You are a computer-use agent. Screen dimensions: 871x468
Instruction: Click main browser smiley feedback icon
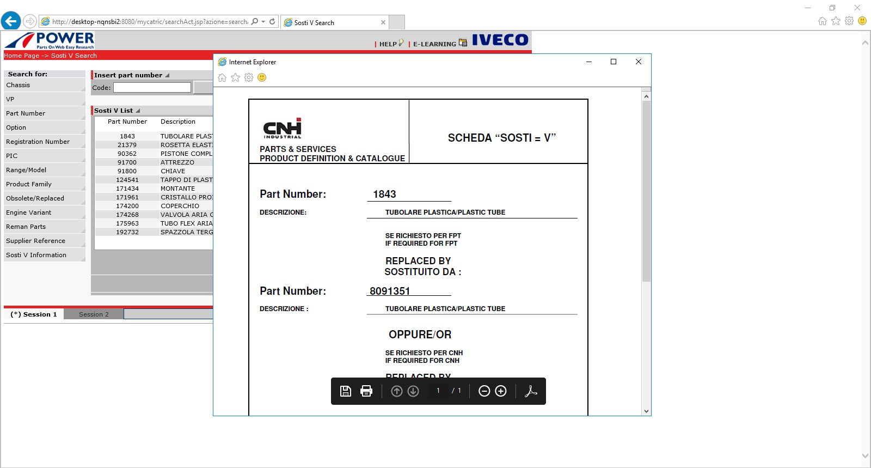click(x=862, y=21)
